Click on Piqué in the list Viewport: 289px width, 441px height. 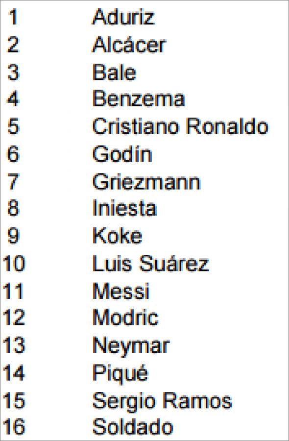[120, 373]
